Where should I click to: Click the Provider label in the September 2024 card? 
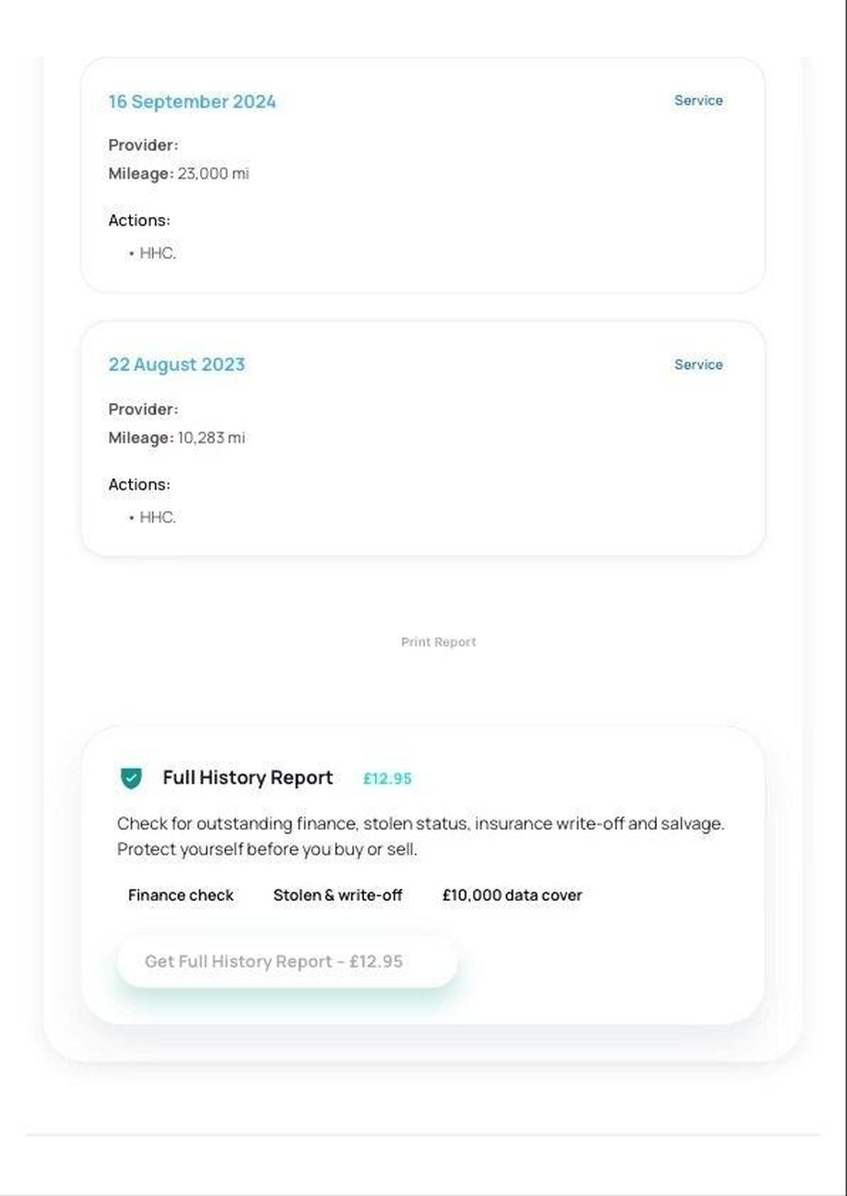pyautogui.click(x=143, y=146)
